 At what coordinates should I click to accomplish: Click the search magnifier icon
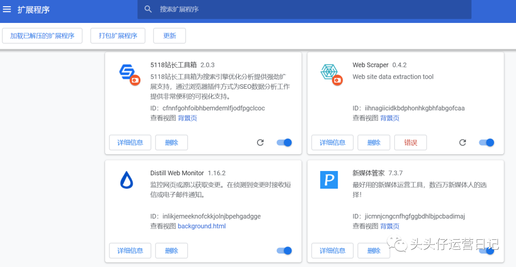148,9
